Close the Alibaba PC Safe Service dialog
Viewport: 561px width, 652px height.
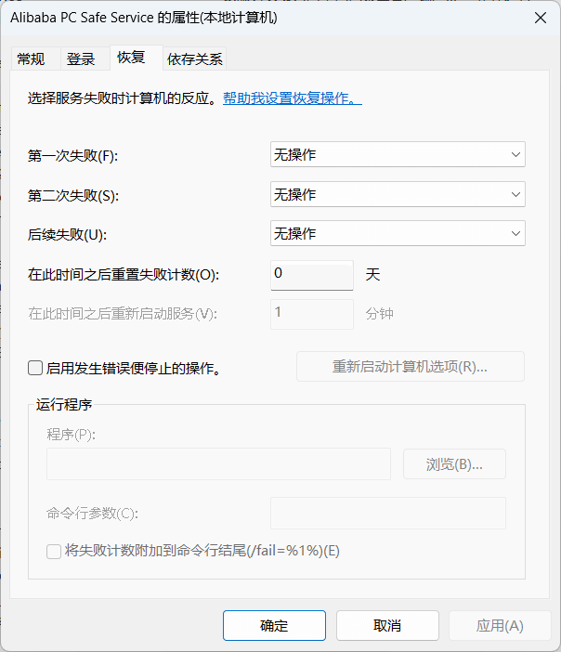point(541,18)
